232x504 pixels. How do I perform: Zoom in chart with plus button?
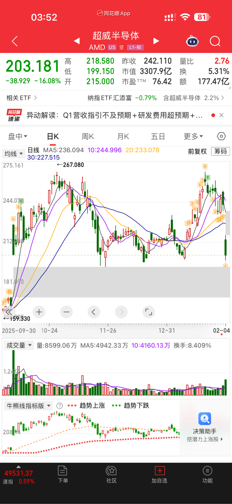pos(39,312)
